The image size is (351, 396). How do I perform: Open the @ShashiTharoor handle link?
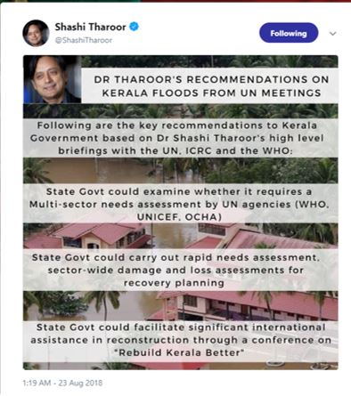point(84,40)
